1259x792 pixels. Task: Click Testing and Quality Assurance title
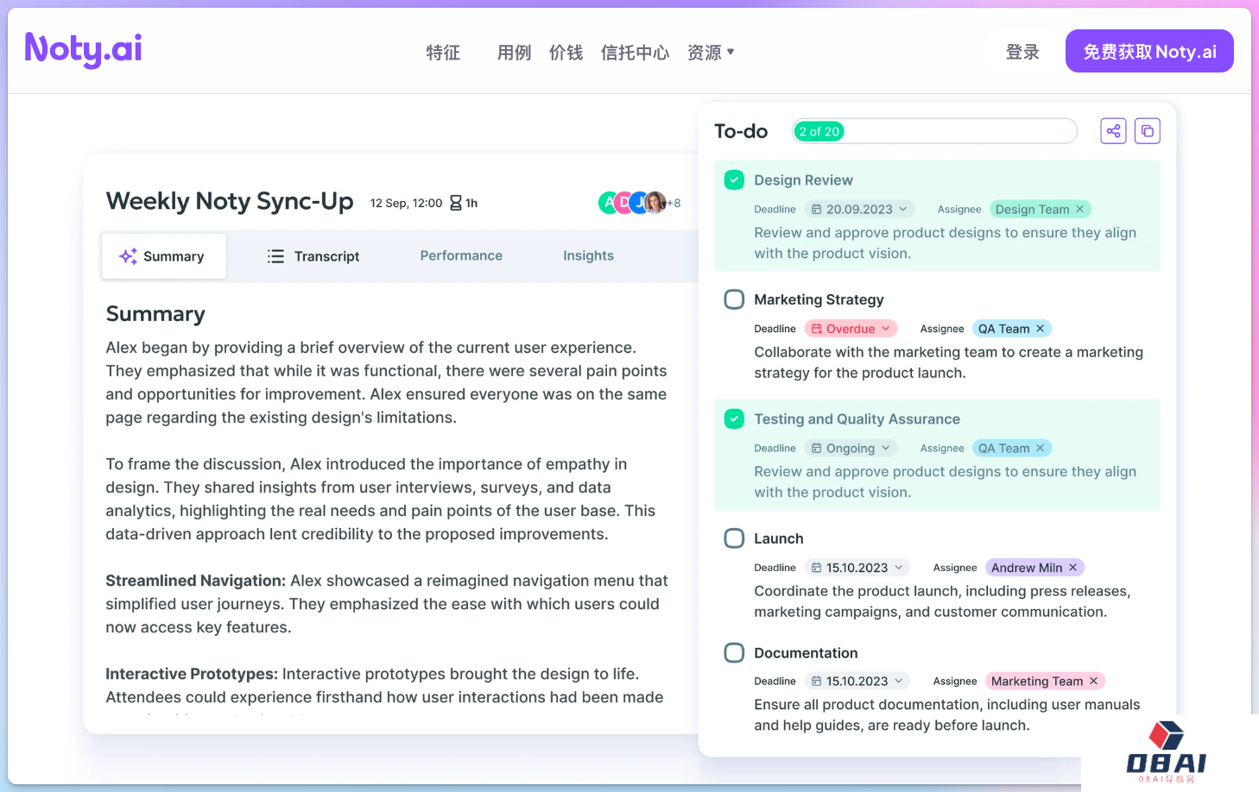click(857, 418)
